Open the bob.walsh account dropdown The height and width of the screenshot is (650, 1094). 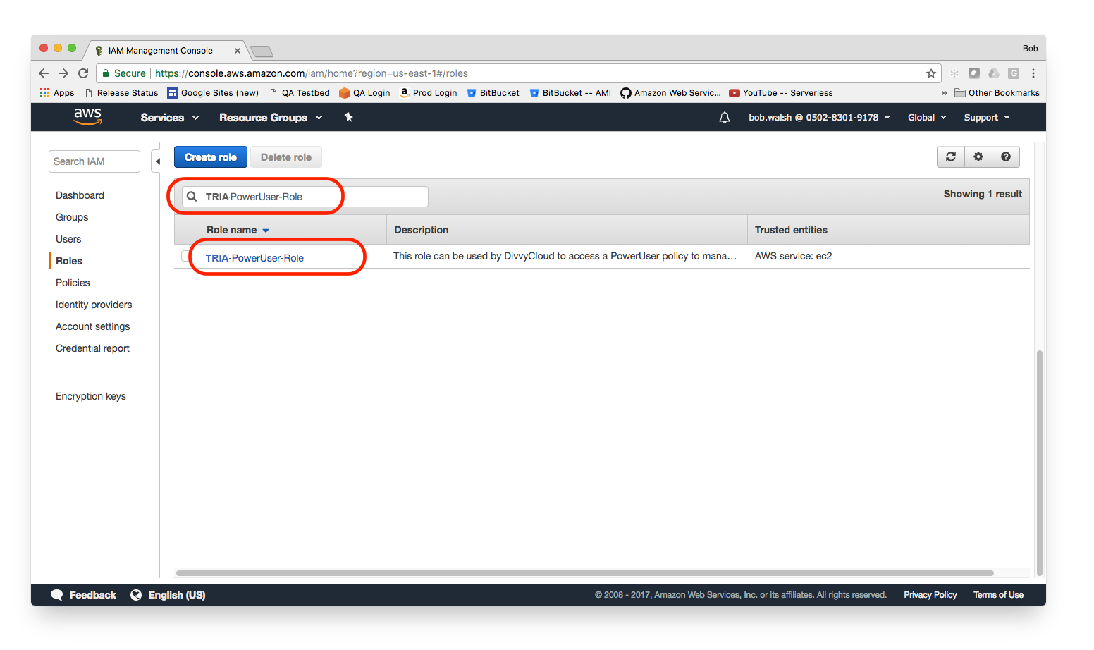[x=819, y=118]
